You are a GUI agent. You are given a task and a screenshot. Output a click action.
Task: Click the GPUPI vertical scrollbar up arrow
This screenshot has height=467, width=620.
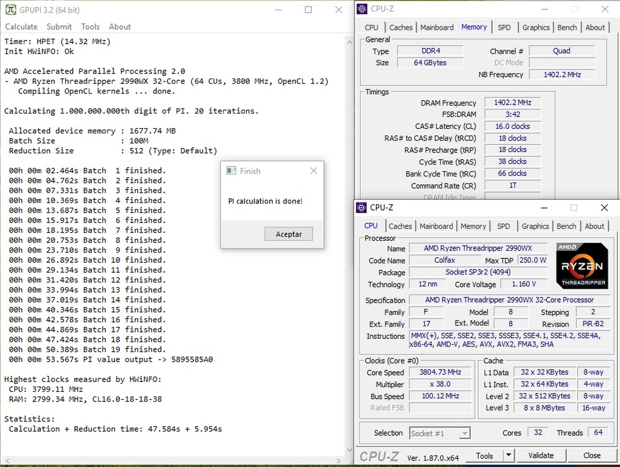349,42
